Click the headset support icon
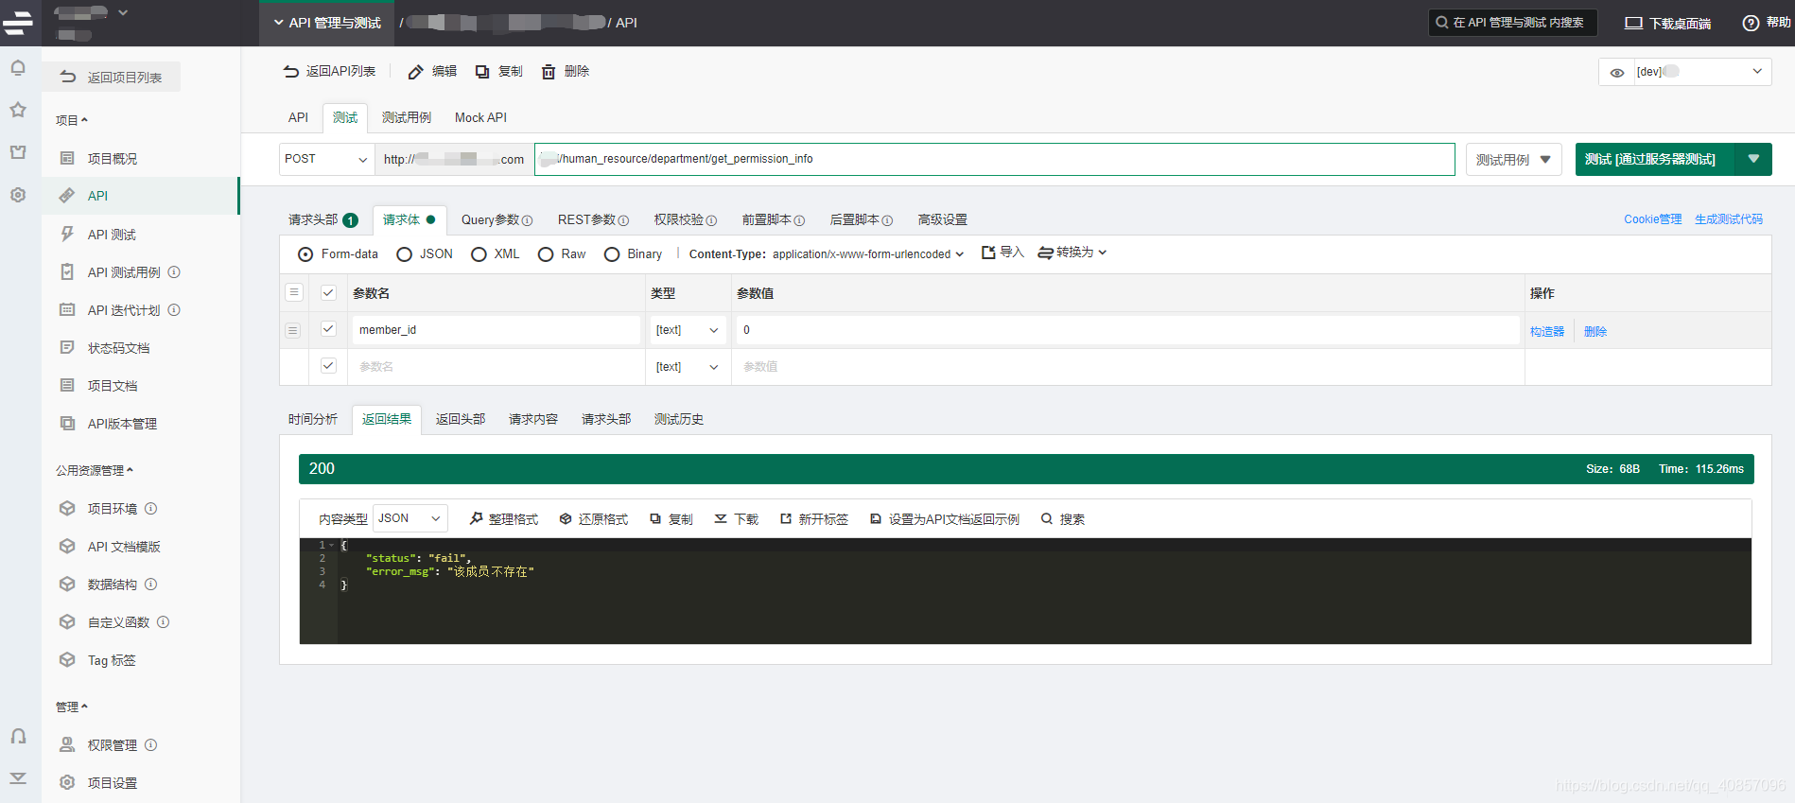Screen dimensions: 1795x803 click(18, 736)
